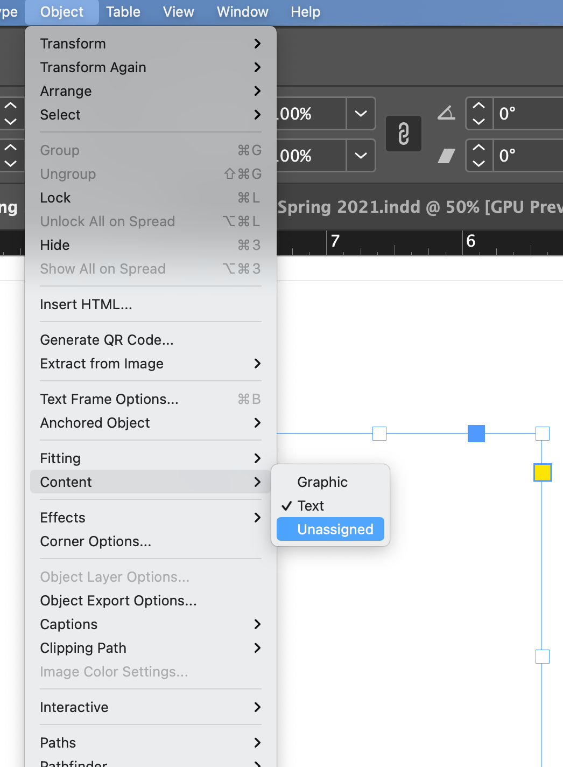Open the scale Y percentage dropdown
Viewport: 563px width, 767px height.
tap(360, 156)
